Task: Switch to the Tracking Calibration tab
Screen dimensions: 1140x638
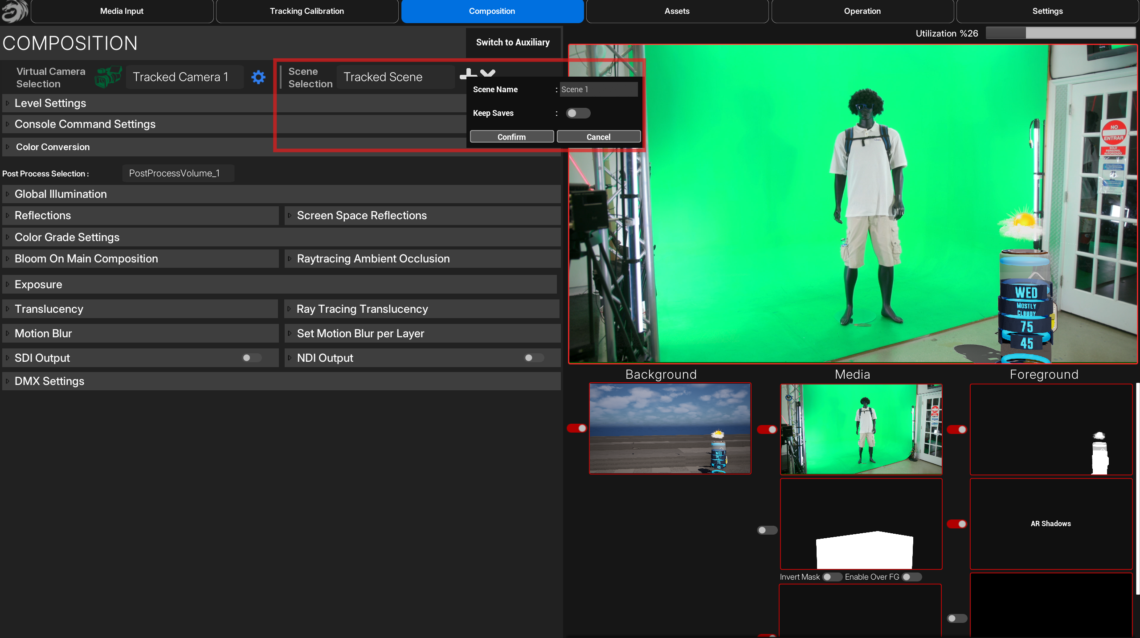Action: 306,11
